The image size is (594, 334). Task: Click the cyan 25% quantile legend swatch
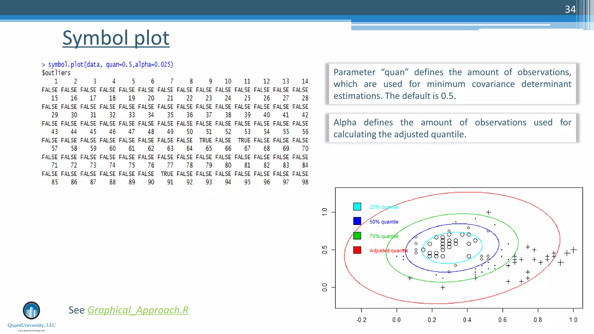tap(357, 207)
